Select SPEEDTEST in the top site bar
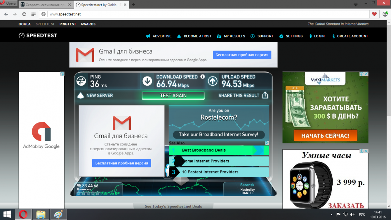Image resolution: width=391 pixels, height=220 pixels. coord(45,24)
